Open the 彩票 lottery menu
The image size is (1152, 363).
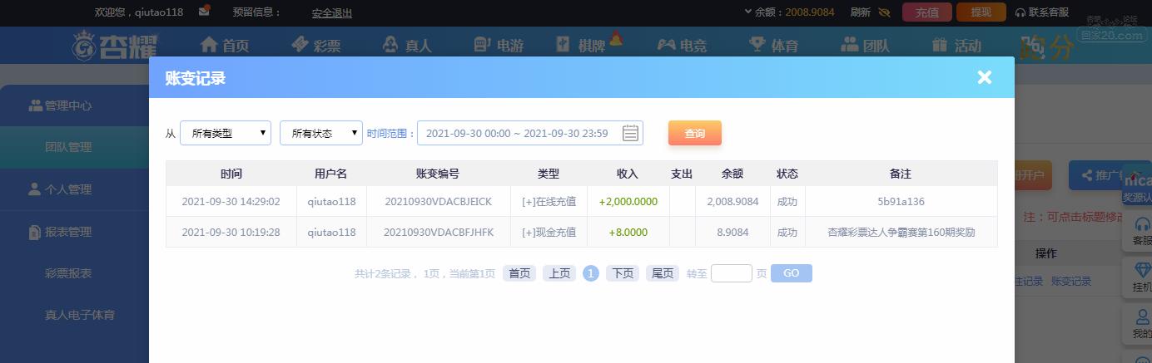pos(315,45)
